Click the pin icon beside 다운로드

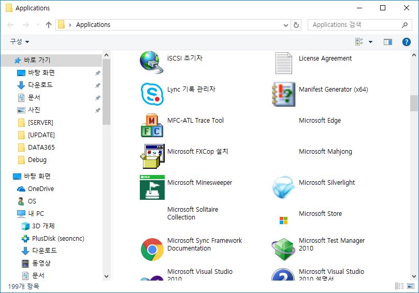pyautogui.click(x=97, y=85)
